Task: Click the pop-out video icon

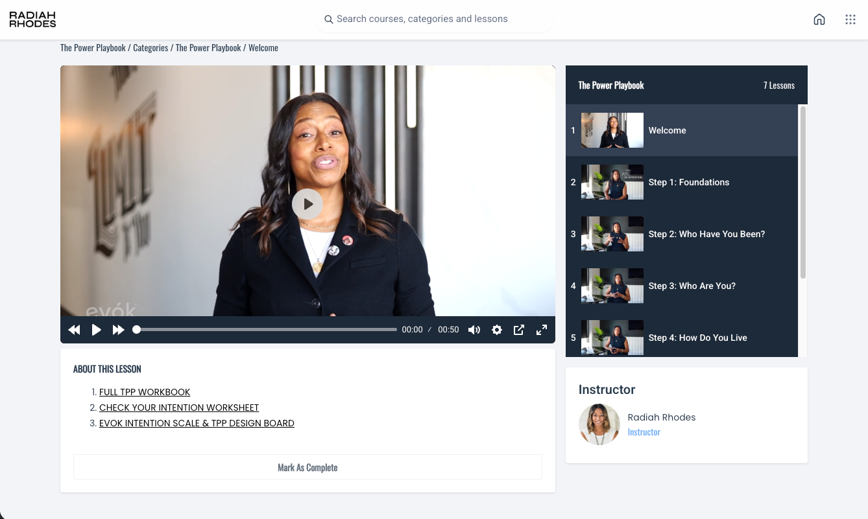Action: 519,330
